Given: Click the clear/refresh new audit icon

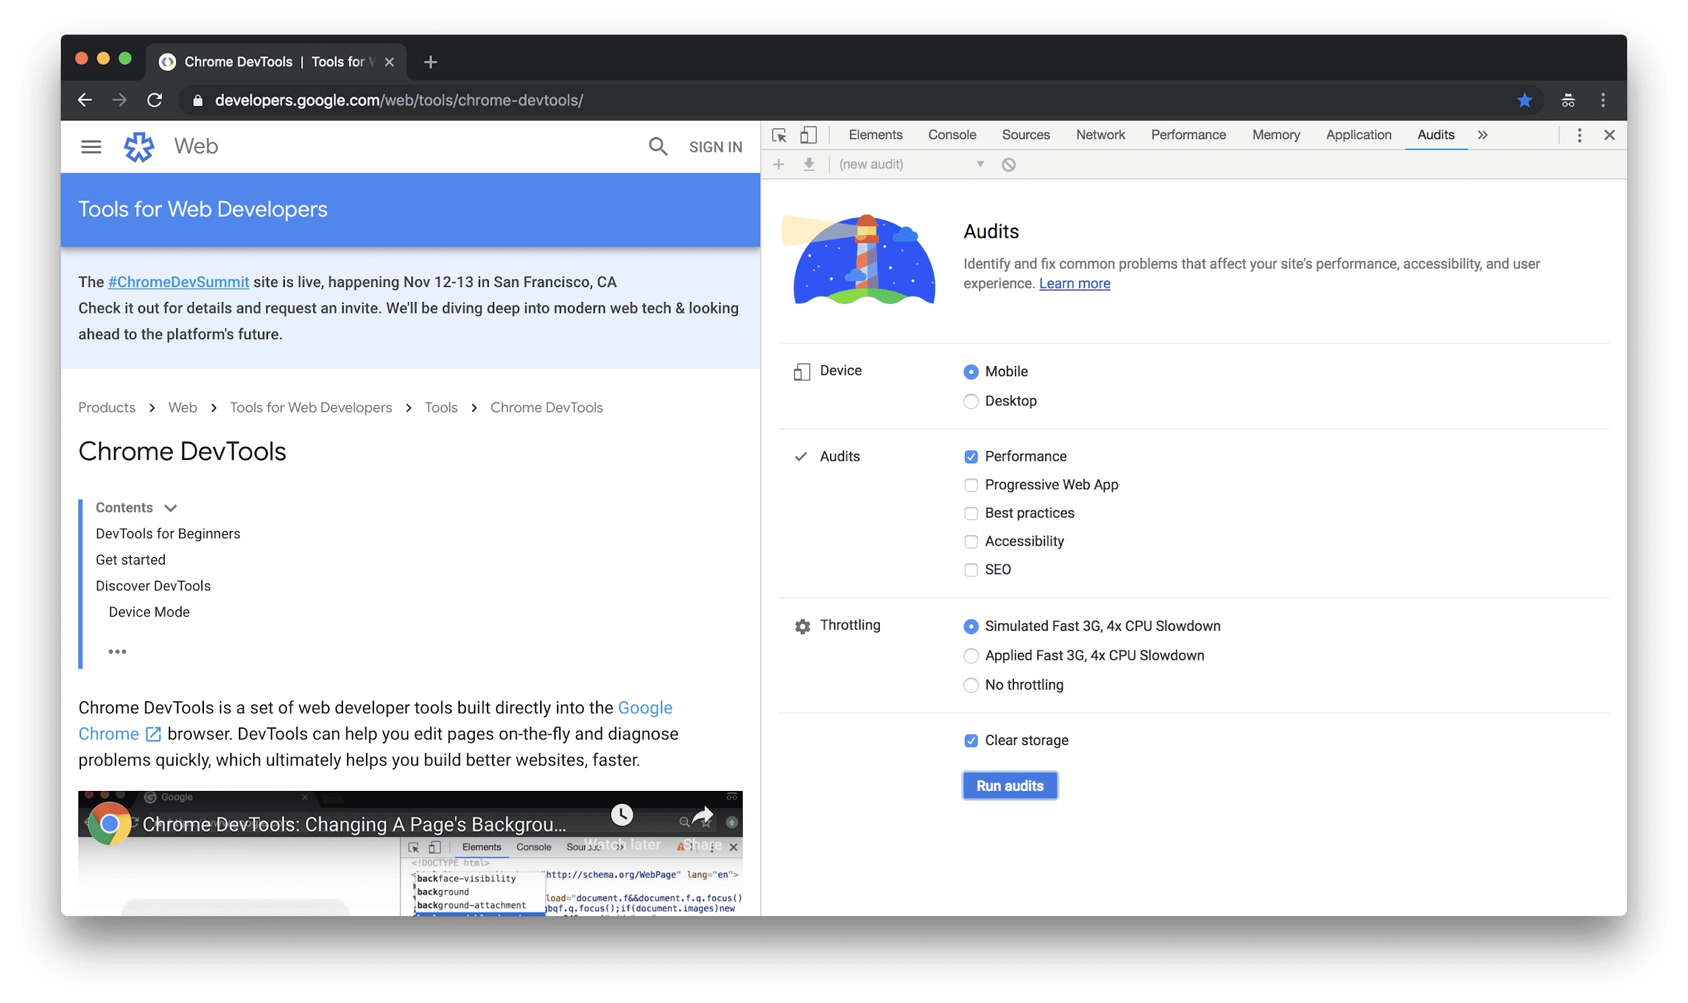Looking at the screenshot, I should 1010,163.
